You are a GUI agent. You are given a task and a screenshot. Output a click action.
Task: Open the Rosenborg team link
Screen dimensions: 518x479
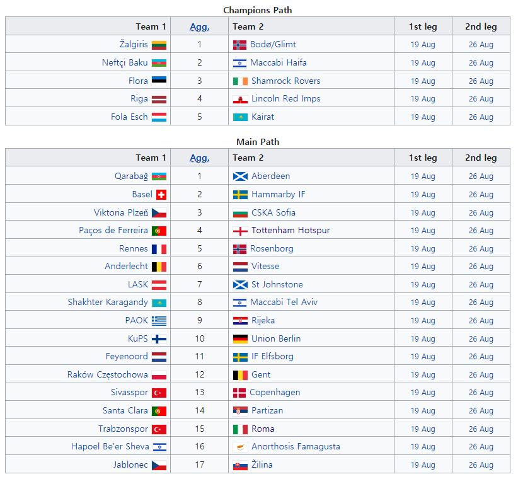[x=272, y=249]
